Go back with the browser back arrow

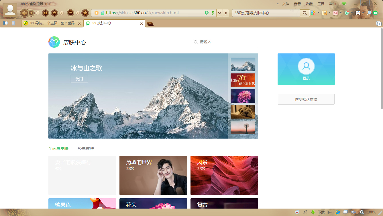pos(25,13)
